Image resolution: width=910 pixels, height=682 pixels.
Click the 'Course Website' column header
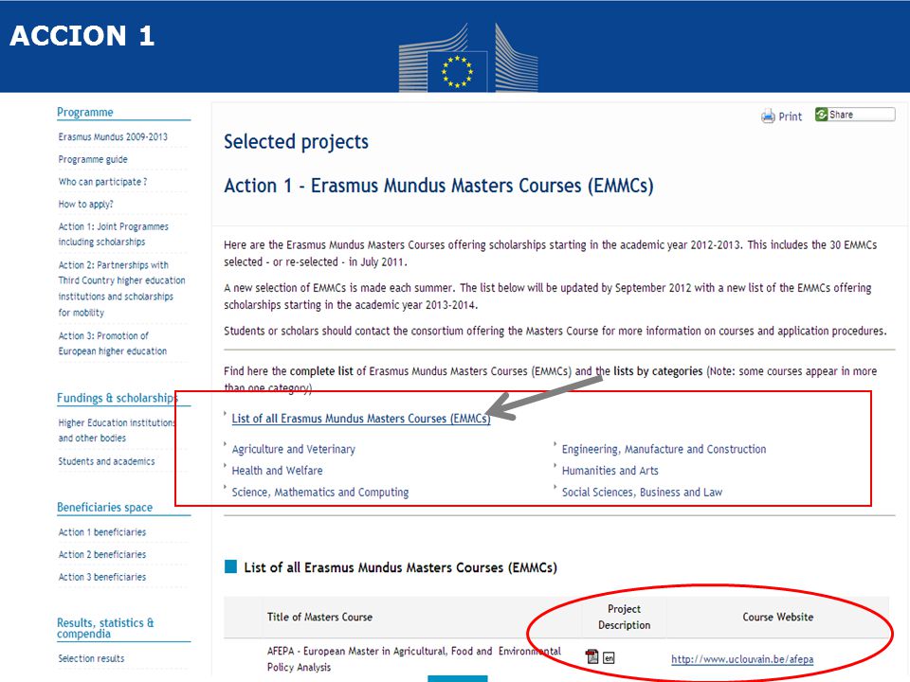(x=777, y=617)
